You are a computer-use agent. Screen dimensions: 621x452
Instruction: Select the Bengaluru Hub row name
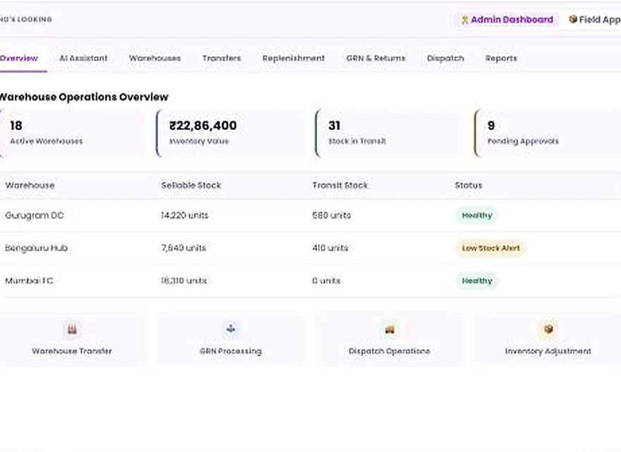[x=37, y=248]
